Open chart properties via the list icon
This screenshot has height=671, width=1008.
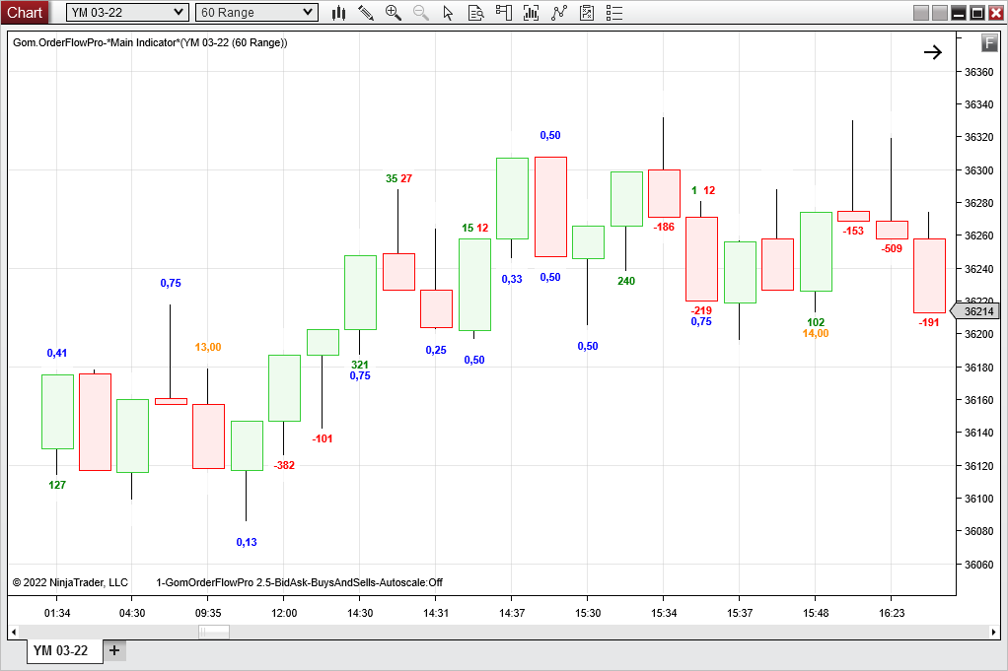[x=613, y=13]
